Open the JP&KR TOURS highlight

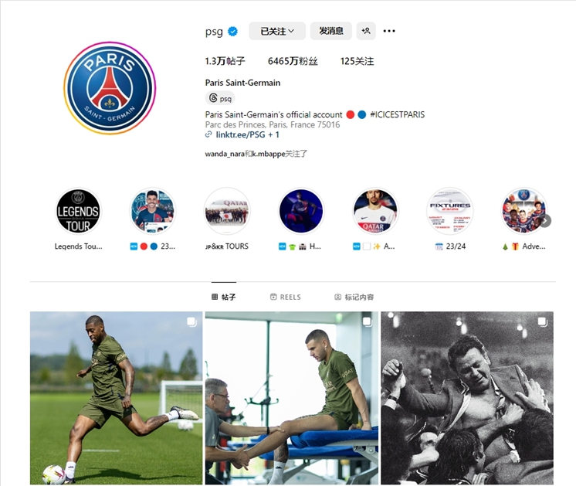coord(227,212)
